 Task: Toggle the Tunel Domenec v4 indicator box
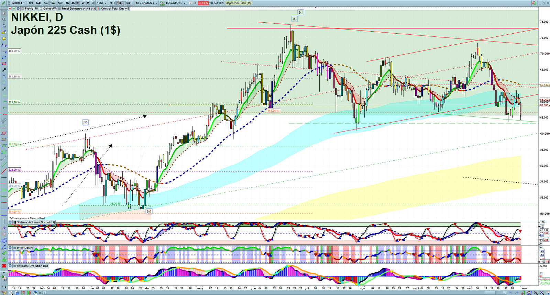[60, 9]
